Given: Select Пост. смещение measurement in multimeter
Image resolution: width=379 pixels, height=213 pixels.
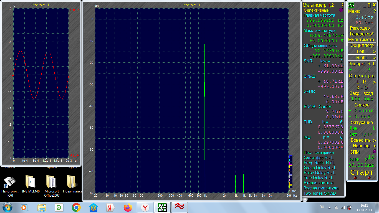Looking at the screenshot, I should [x=319, y=153].
